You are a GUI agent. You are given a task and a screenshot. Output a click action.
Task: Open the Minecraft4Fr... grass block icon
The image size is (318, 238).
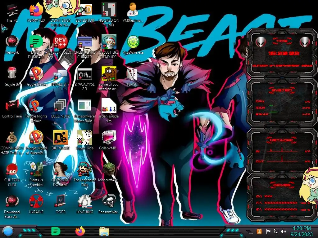click(109, 172)
